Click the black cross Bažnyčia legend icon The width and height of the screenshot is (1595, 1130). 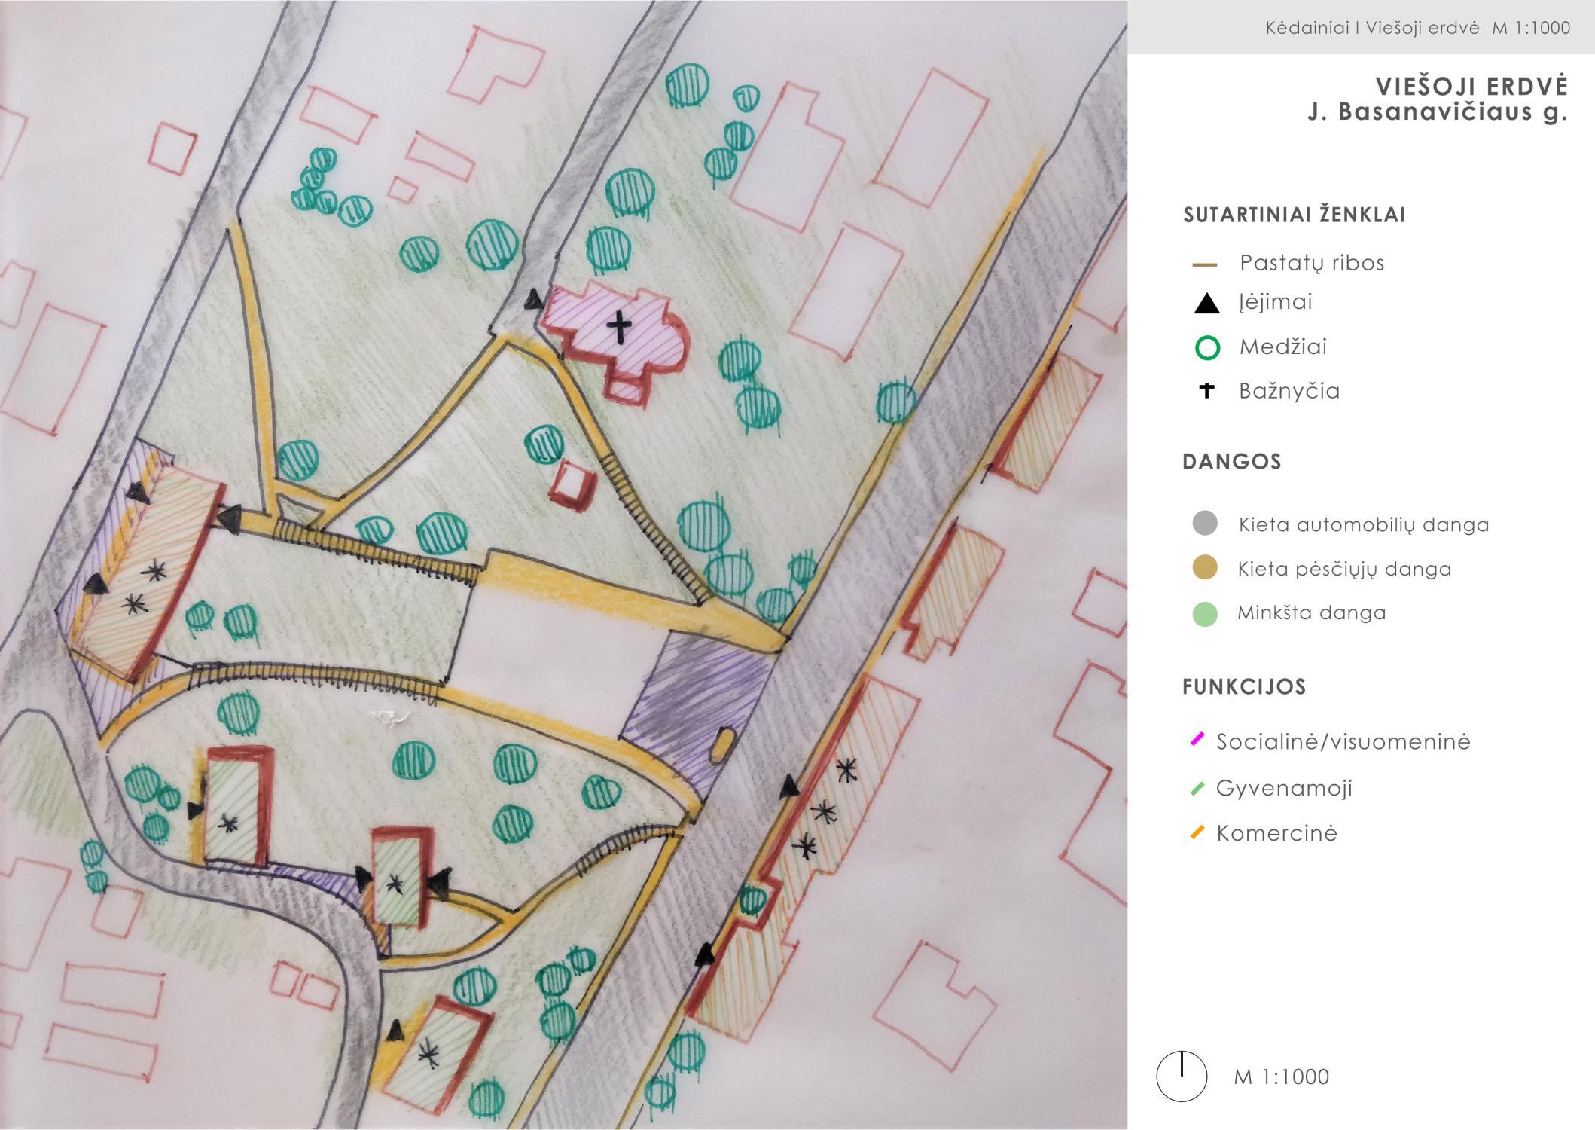[x=1206, y=390]
